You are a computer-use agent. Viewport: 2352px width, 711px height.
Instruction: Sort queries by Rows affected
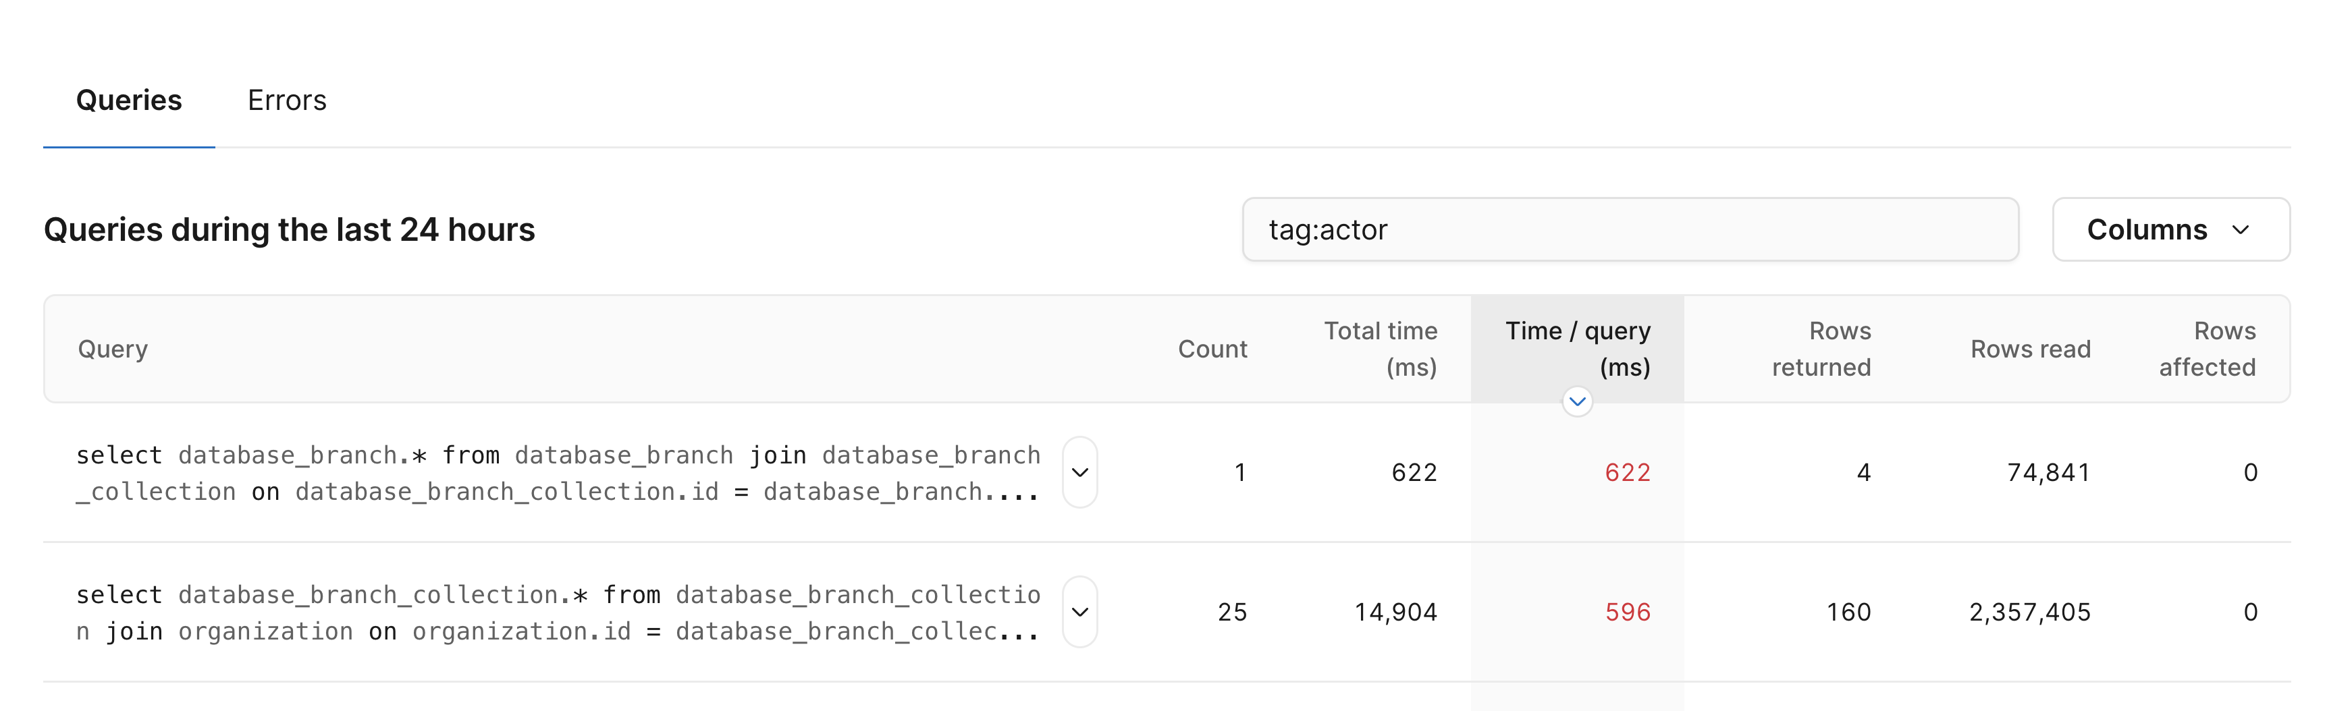(x=2208, y=349)
